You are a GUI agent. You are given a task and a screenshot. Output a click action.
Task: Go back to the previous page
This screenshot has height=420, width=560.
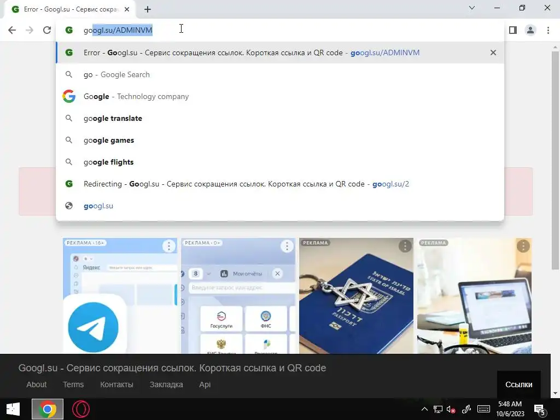12,30
